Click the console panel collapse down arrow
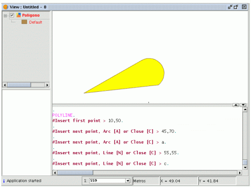 (x=243, y=105)
